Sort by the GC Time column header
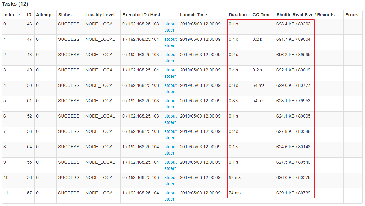Image resolution: width=365 pixels, height=206 pixels. pos(261,15)
